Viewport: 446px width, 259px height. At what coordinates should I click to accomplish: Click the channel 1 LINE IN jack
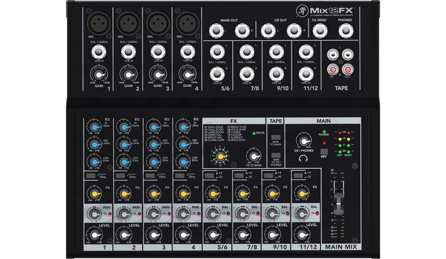[99, 52]
